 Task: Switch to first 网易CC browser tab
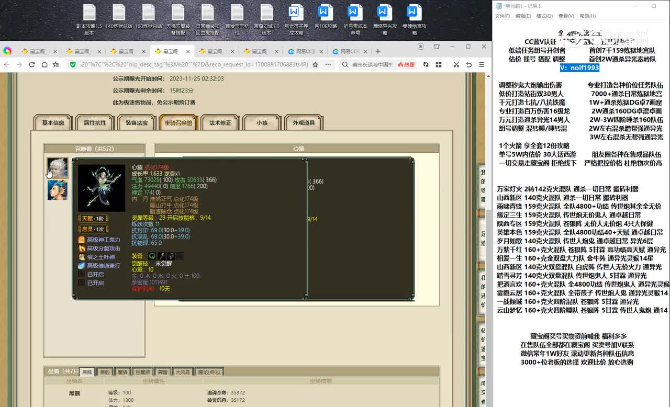point(304,51)
